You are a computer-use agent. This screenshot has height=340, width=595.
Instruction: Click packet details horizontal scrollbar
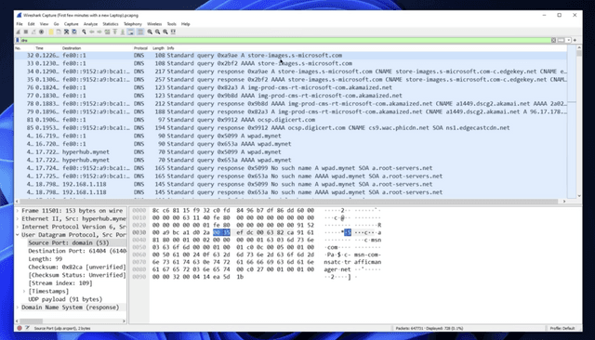click(71, 321)
